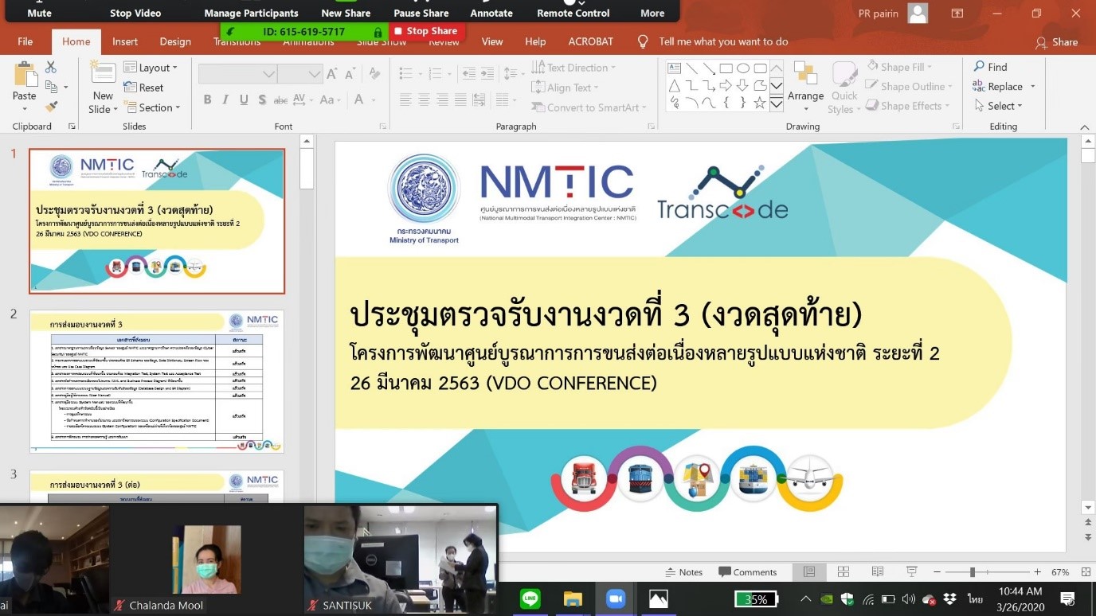Image resolution: width=1096 pixels, height=616 pixels.
Task: Click Convert to SmartArt
Action: (589, 107)
